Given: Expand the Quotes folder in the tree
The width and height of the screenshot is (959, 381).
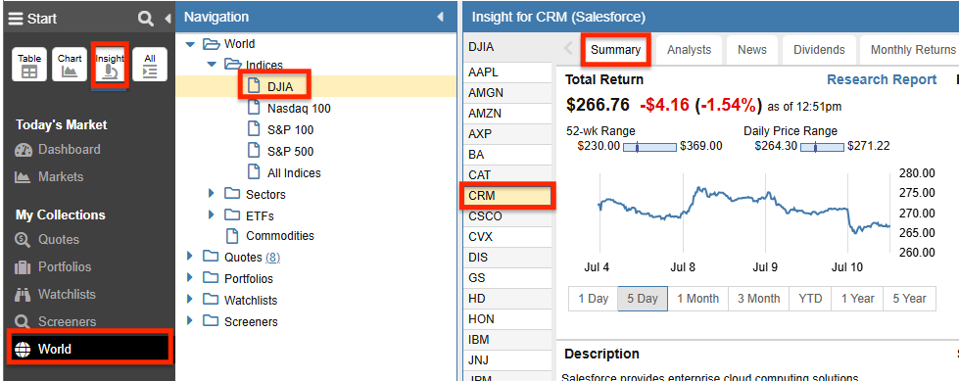Looking at the screenshot, I should 190,256.
